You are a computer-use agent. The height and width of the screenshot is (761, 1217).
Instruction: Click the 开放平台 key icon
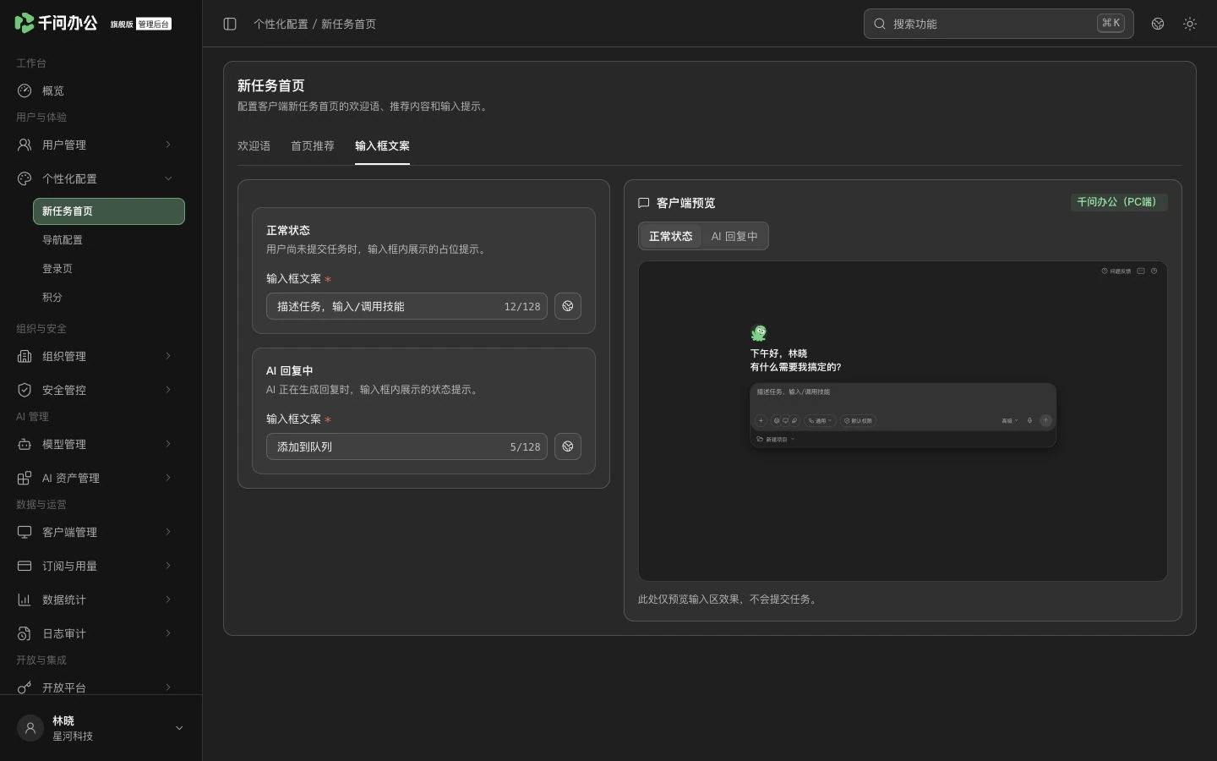click(25, 687)
